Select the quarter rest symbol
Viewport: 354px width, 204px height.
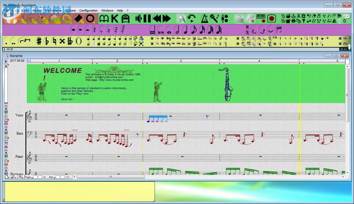[94, 30]
